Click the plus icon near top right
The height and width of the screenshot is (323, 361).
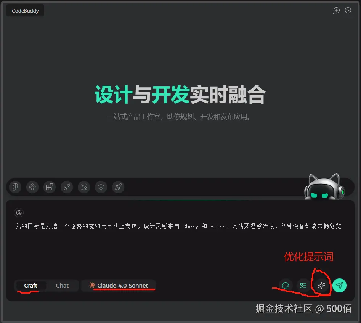[x=336, y=10]
